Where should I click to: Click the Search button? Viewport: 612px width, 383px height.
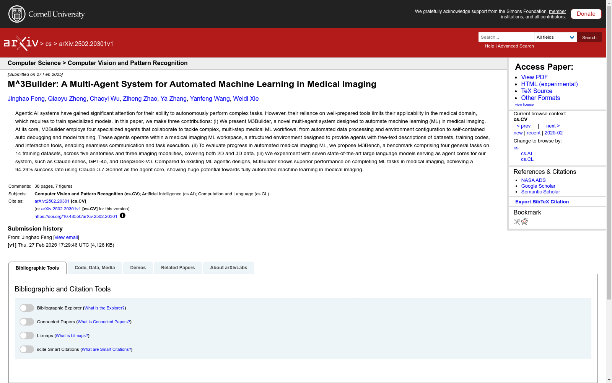click(589, 37)
